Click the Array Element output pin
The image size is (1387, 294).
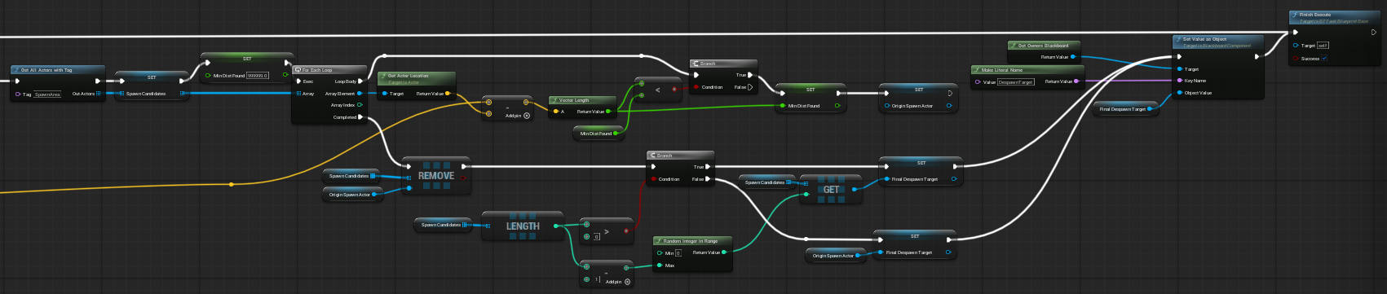pos(360,94)
